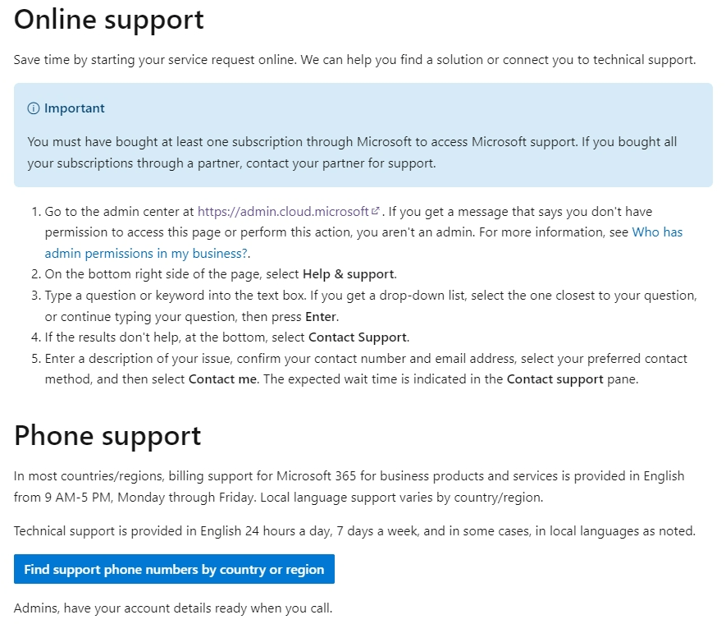Click Find support phone numbers by country button

tap(174, 569)
